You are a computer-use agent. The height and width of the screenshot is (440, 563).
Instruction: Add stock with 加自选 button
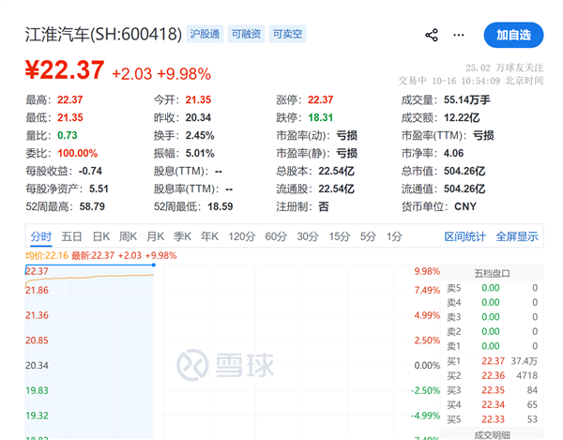(x=513, y=35)
